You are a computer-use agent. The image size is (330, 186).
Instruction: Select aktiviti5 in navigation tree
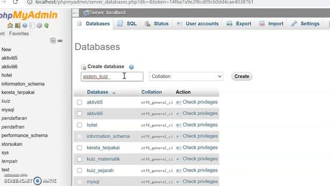(x=9, y=58)
